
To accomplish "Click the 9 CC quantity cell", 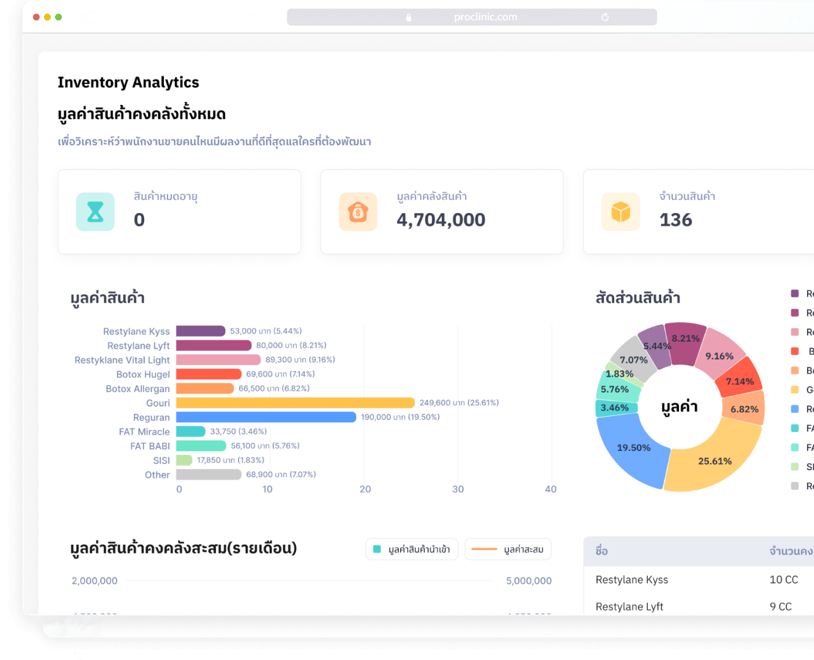I will click(780, 606).
